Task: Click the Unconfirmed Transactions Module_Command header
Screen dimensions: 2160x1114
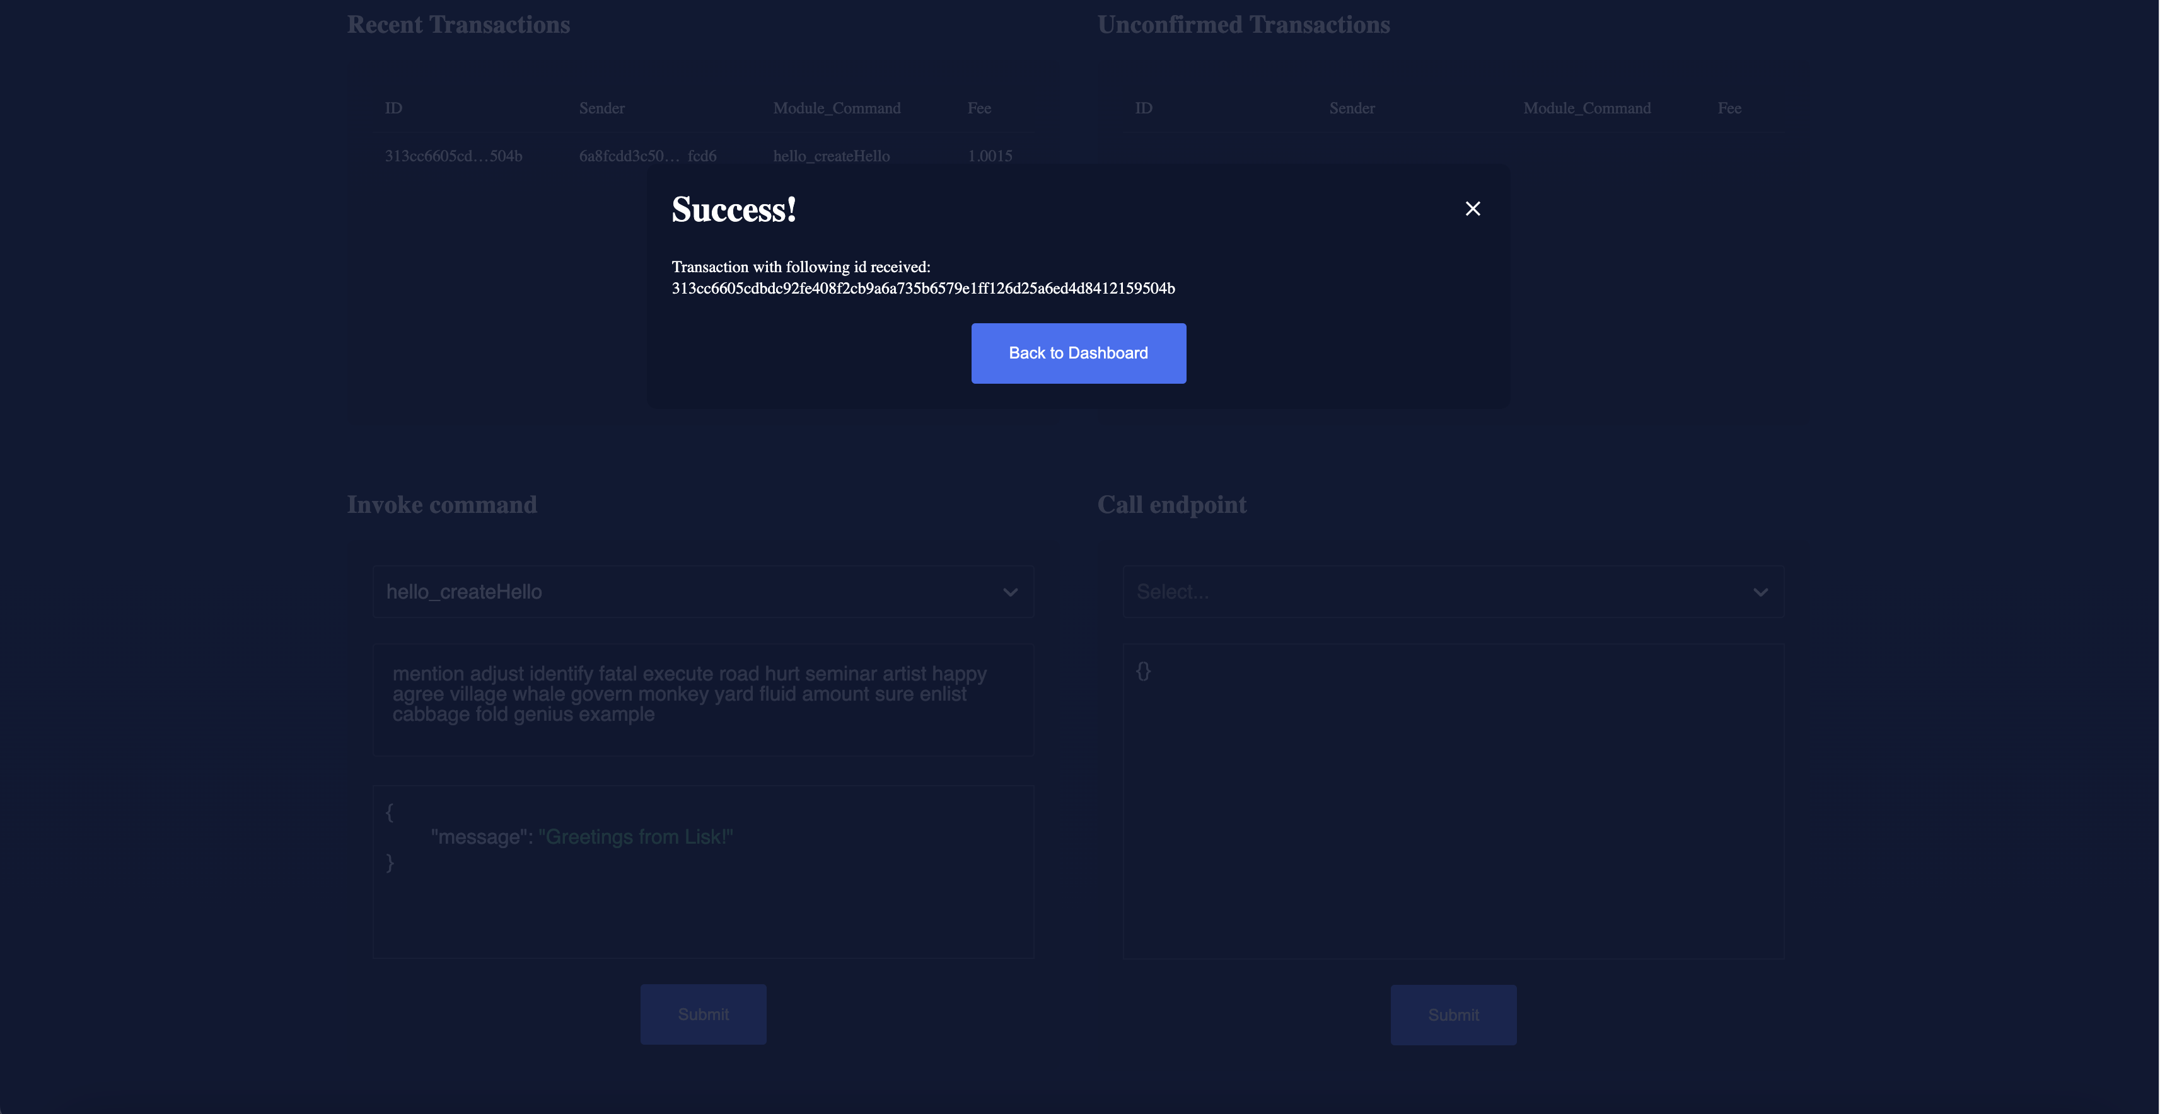Action: click(1588, 106)
